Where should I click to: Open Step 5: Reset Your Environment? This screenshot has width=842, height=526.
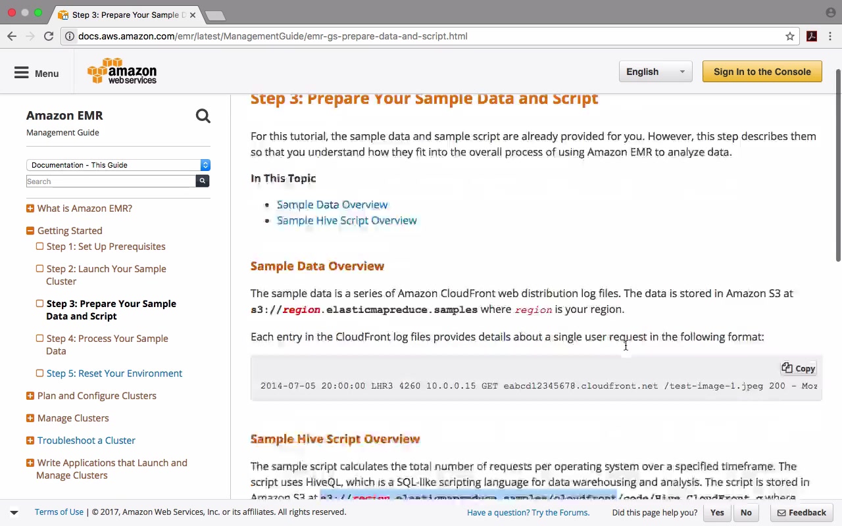click(x=114, y=373)
